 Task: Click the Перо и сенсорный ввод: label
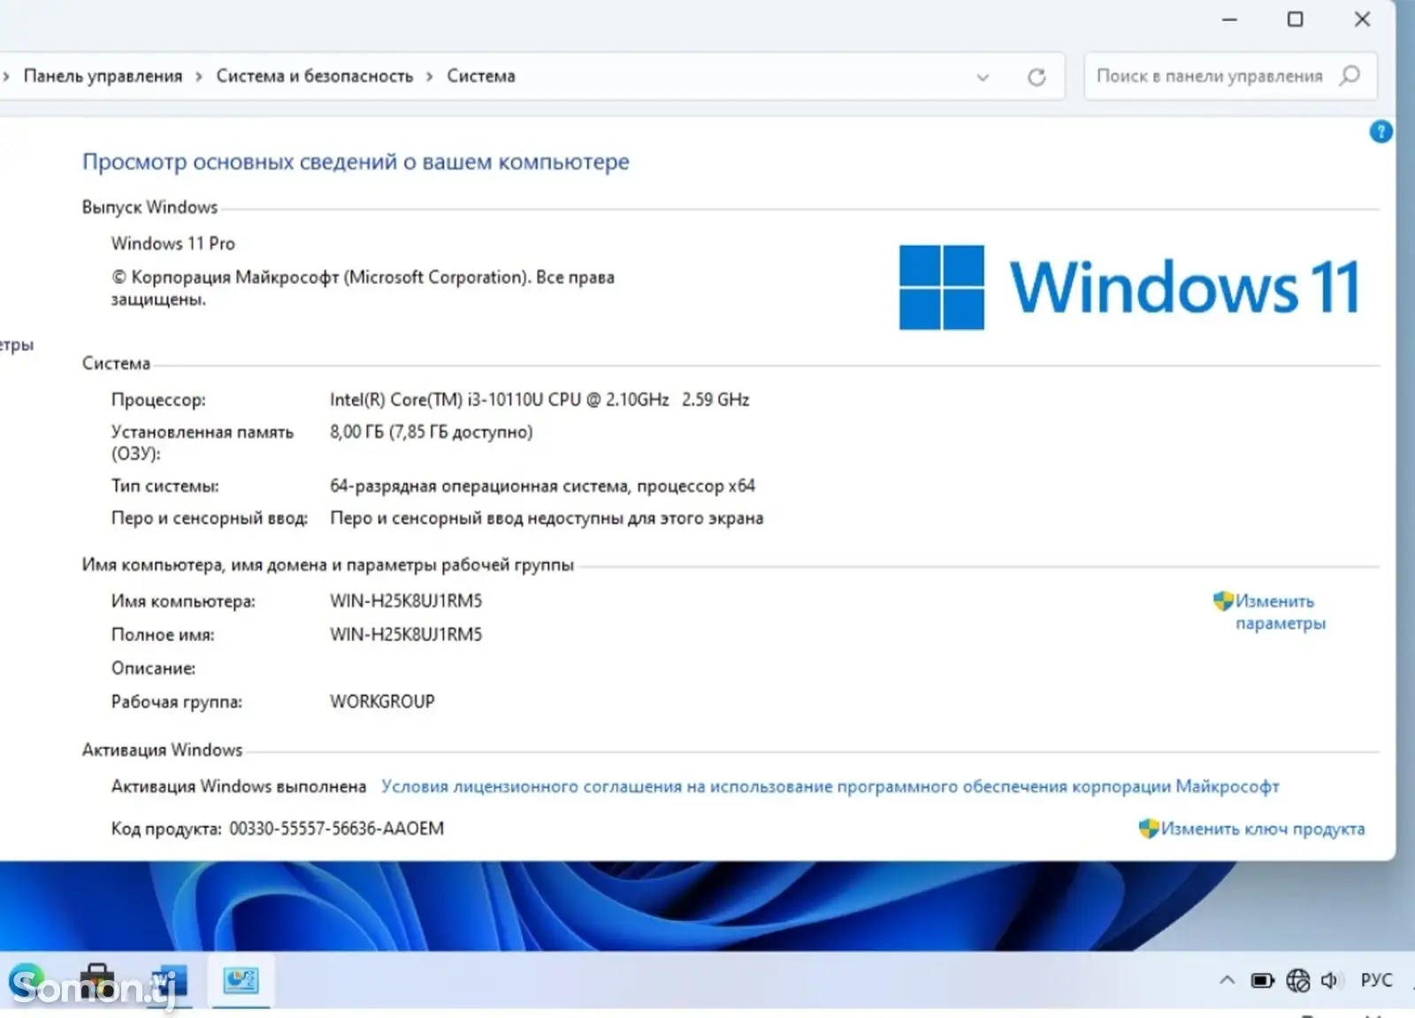[x=210, y=518]
